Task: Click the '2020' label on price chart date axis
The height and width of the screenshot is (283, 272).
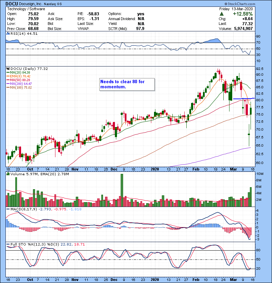Action: coord(155,169)
